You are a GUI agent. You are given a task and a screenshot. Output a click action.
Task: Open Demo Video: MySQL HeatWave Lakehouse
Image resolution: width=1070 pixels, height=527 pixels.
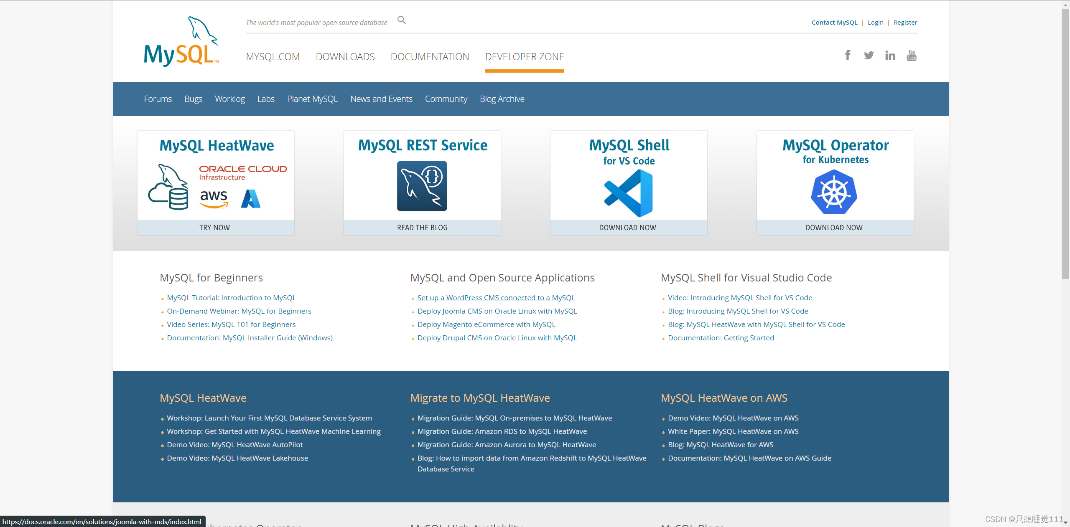click(x=237, y=458)
